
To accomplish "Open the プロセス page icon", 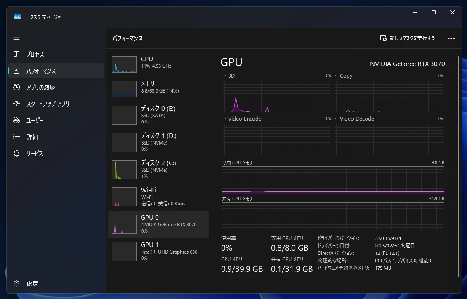I will [x=17, y=54].
